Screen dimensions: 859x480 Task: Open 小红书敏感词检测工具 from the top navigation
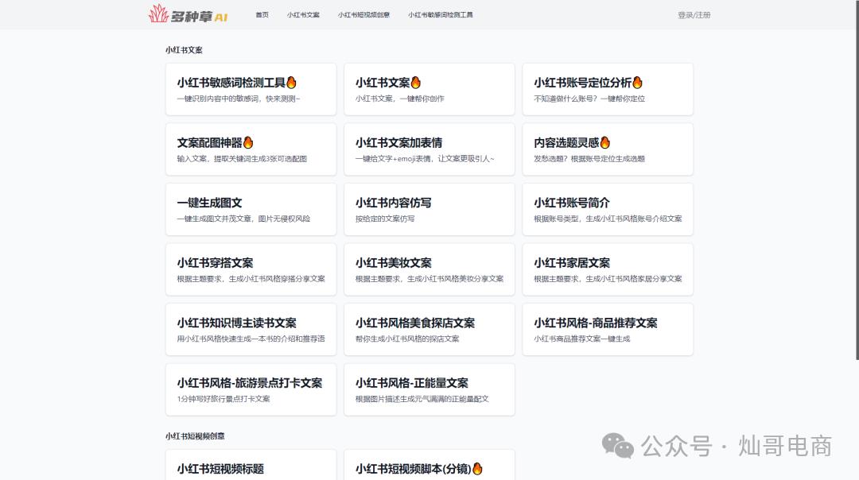pos(441,14)
